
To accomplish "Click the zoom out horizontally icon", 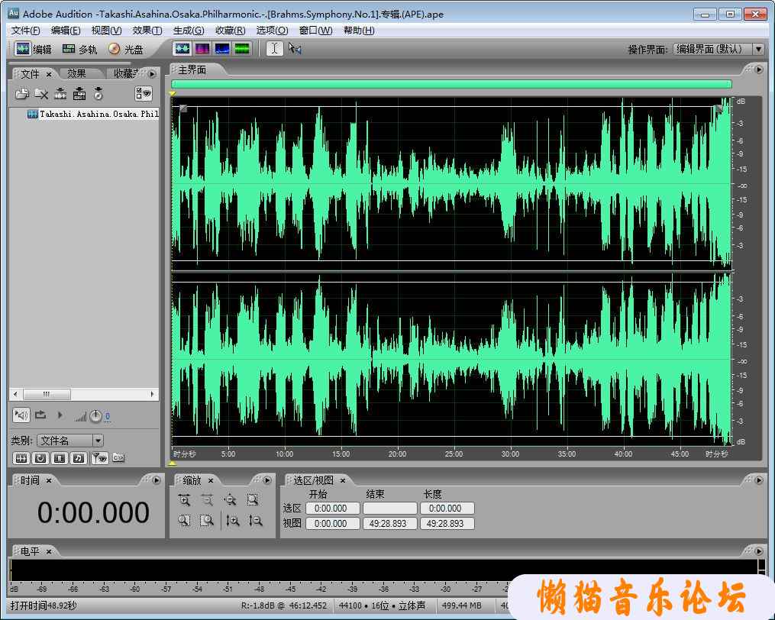I will [x=207, y=500].
